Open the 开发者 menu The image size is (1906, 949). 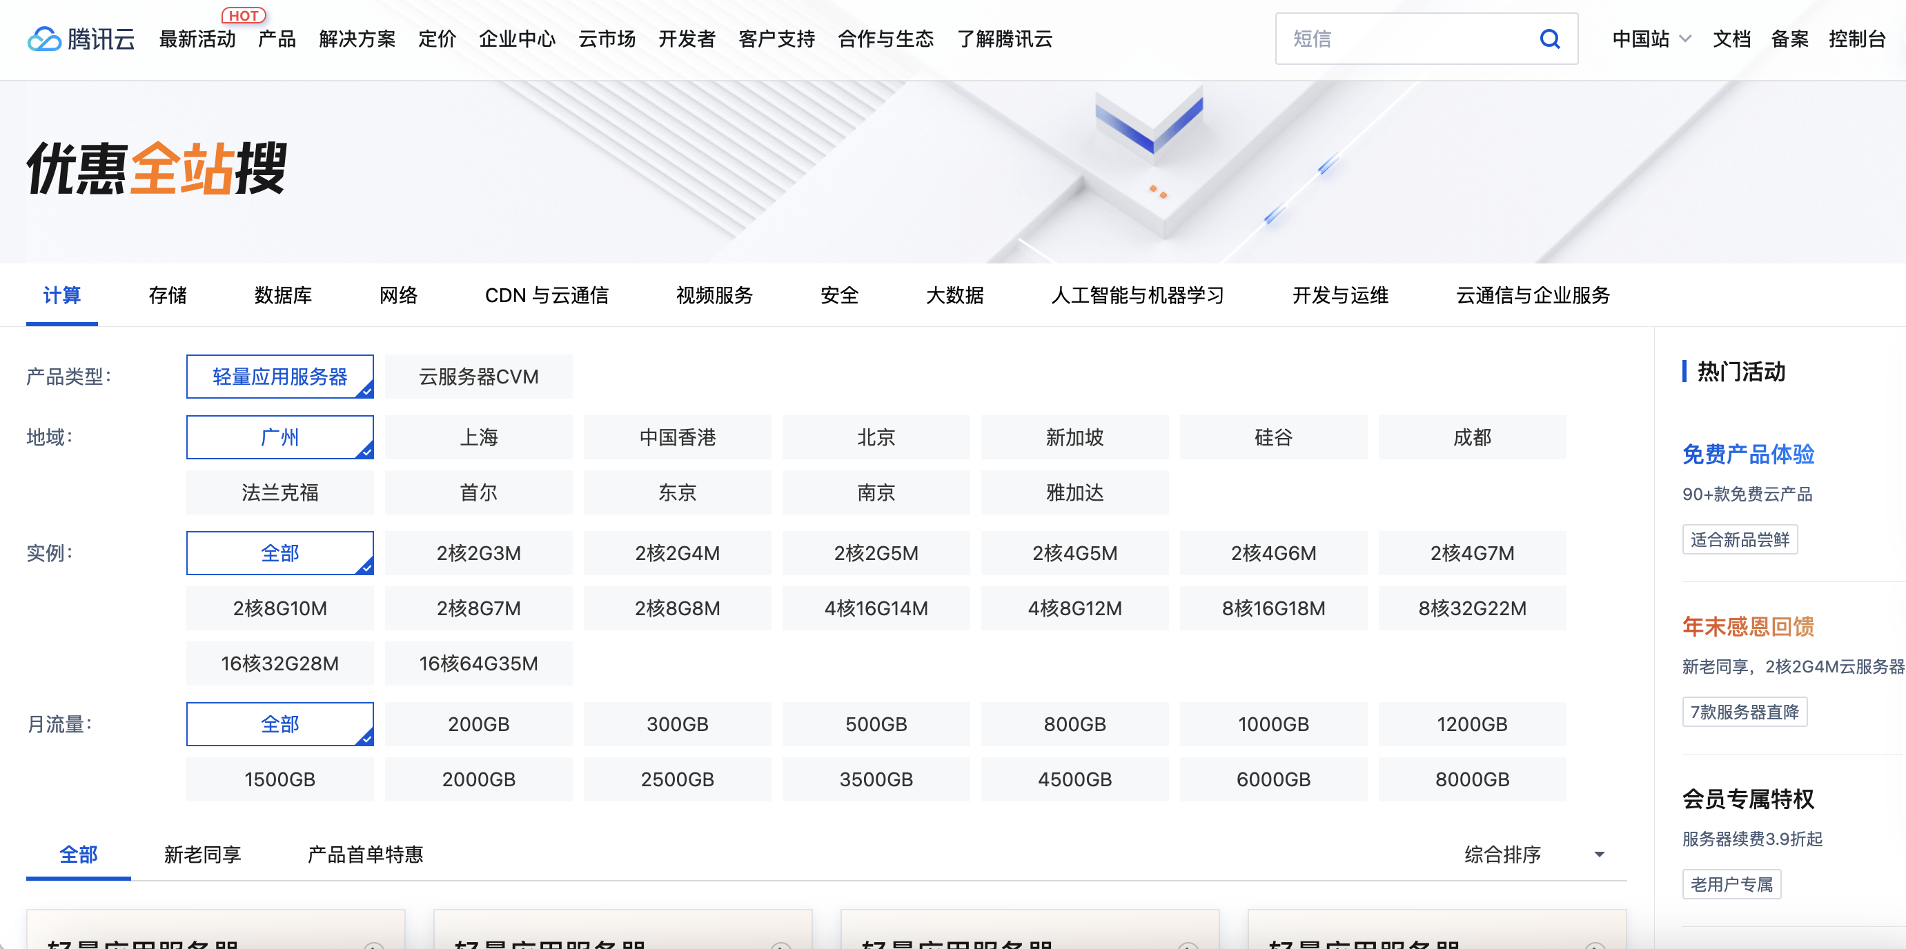687,39
